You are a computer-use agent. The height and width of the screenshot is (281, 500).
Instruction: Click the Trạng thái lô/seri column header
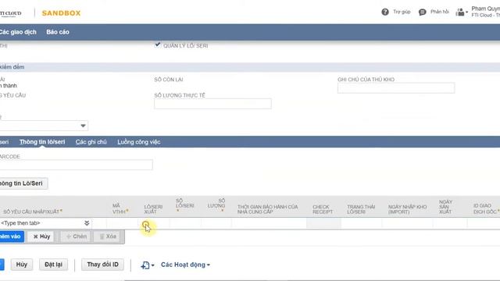[x=361, y=209]
